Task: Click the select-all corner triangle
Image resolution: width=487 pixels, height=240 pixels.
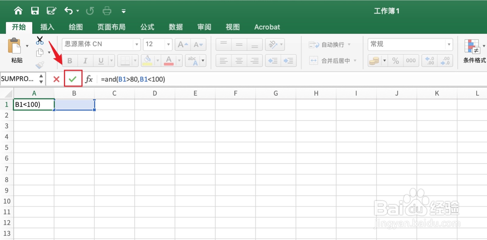Action: click(8, 93)
